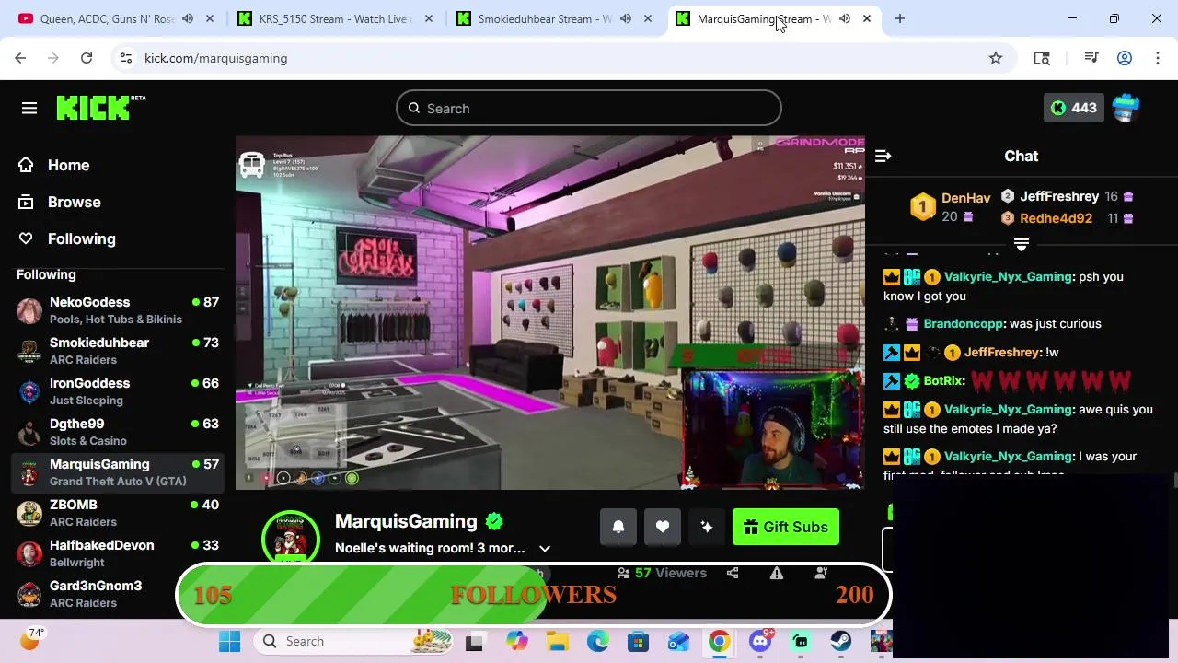The height and width of the screenshot is (663, 1178).
Task: Open Smokieduhbear channel in Following list
Action: pos(118,351)
